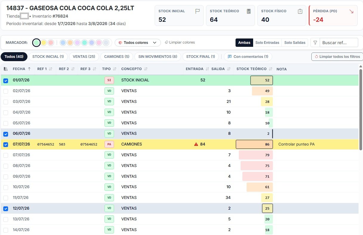The image size is (363, 235).
Task: Click the clipboard icon in Stock Físico card
Action: pos(300,11)
